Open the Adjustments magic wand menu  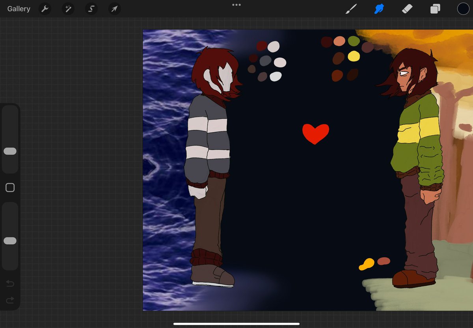tap(68, 9)
